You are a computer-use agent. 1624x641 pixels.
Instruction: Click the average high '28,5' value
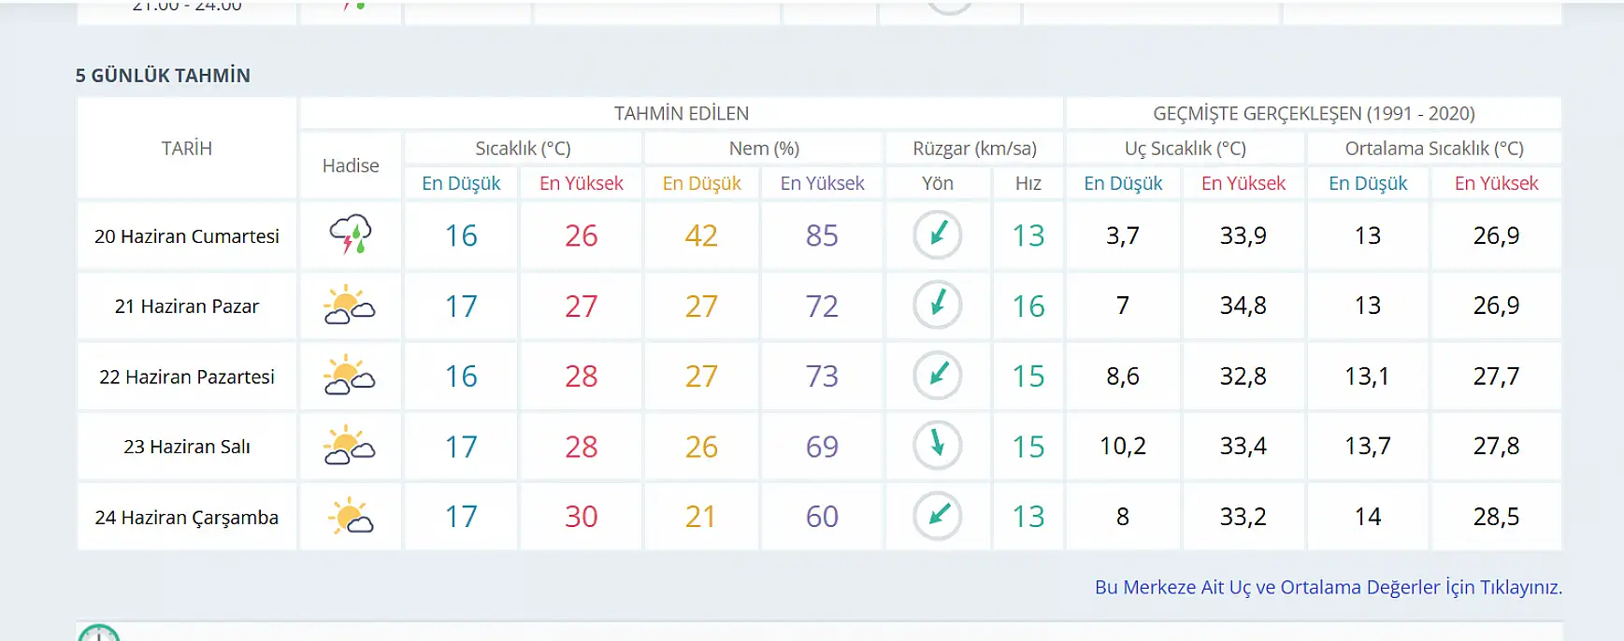[1496, 517]
